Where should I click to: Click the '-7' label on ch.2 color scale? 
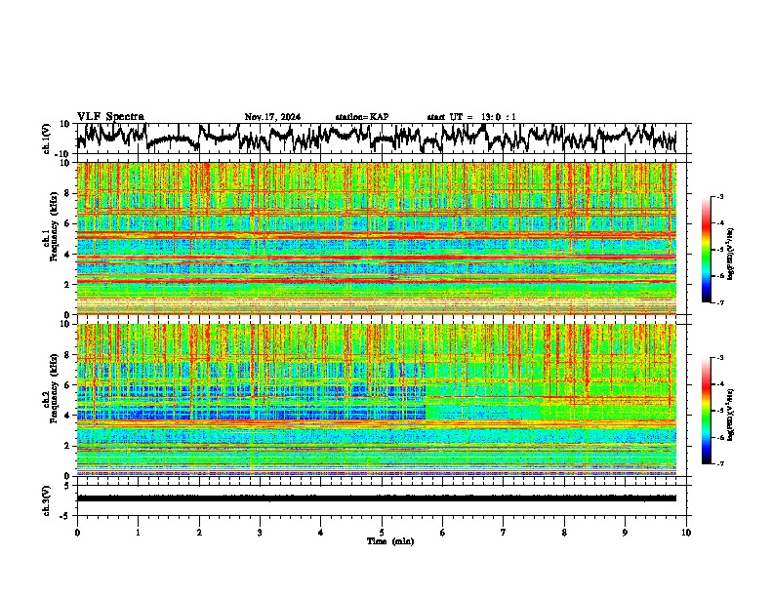[720, 463]
